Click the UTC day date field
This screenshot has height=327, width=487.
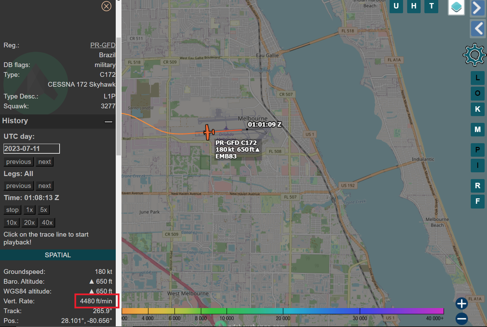31,149
